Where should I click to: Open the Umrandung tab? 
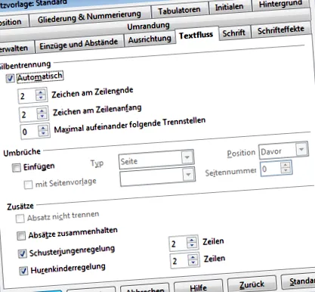coord(148,26)
